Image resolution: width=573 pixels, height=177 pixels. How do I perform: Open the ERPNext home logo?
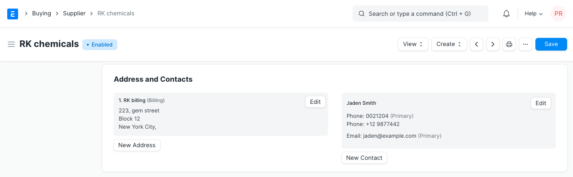[13, 14]
